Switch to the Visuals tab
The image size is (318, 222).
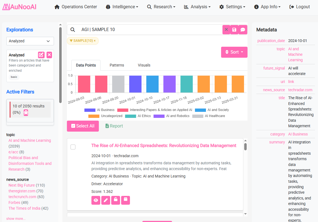tap(144, 65)
